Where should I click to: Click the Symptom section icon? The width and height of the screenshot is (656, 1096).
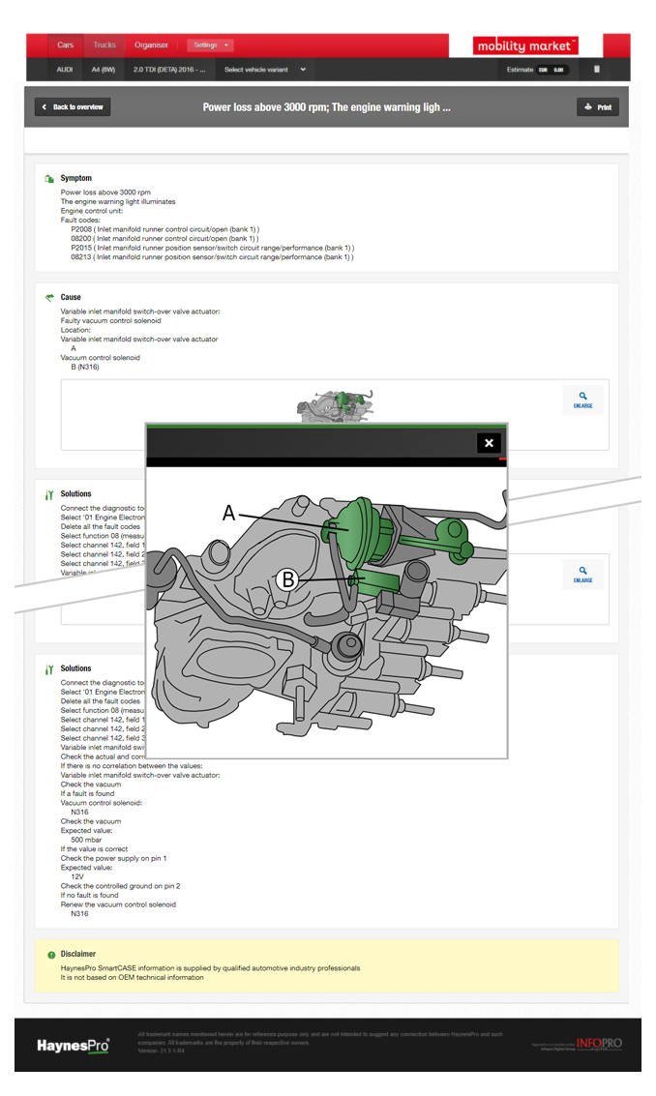(x=49, y=179)
